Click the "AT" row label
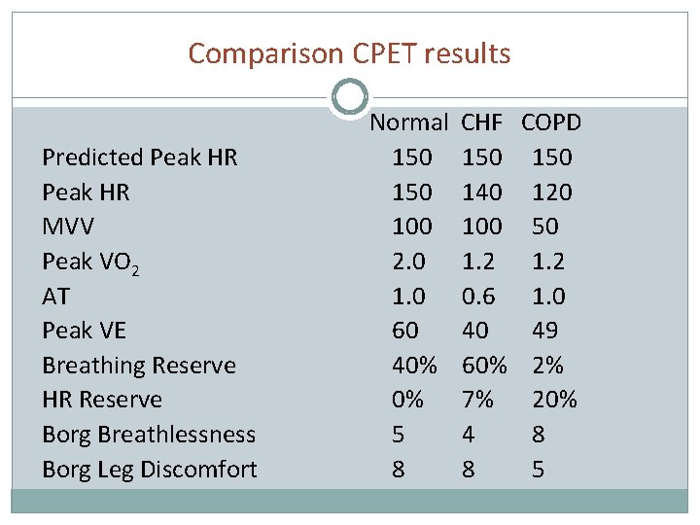 point(56,296)
